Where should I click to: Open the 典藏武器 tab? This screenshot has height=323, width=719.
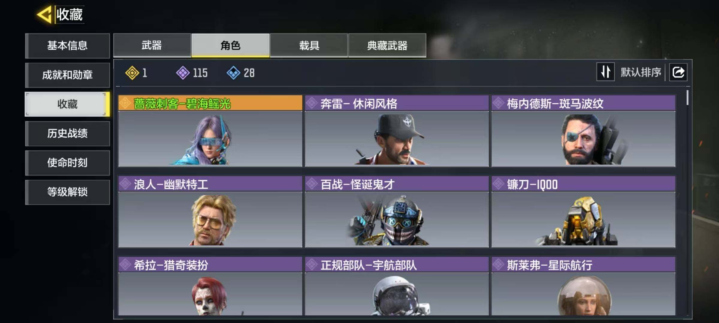387,45
